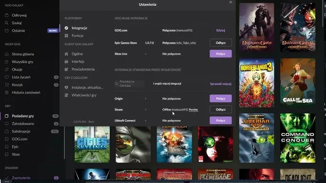Click the Ponów retry link for Steam
Viewport: 326px width, 183px height.
193,110
